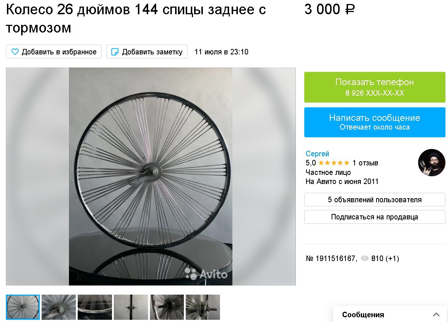Open seller Сергей's avatar picture
This screenshot has height=322, width=448.
[432, 163]
